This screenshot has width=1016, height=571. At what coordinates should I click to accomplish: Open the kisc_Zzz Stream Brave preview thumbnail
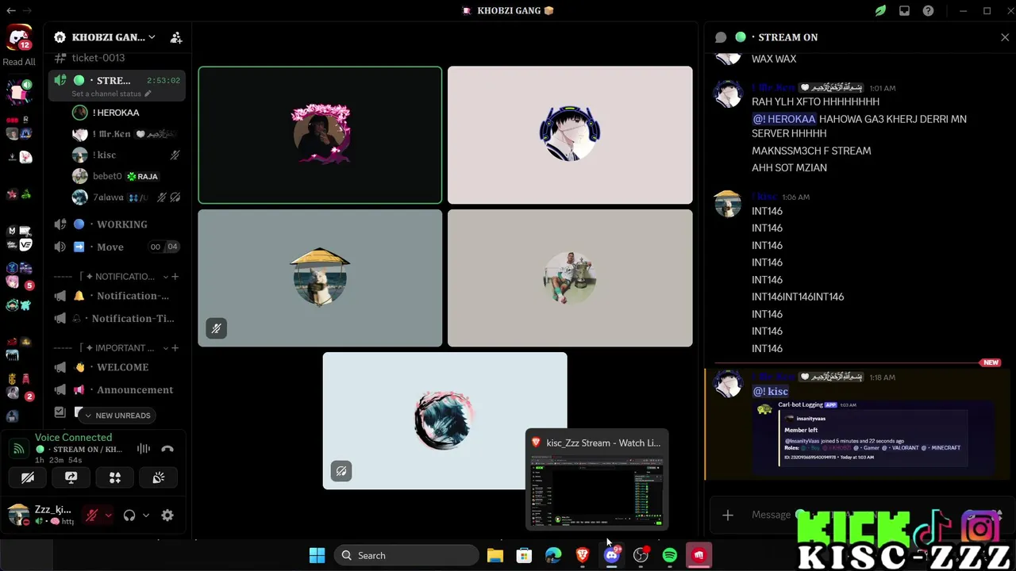[x=598, y=480]
